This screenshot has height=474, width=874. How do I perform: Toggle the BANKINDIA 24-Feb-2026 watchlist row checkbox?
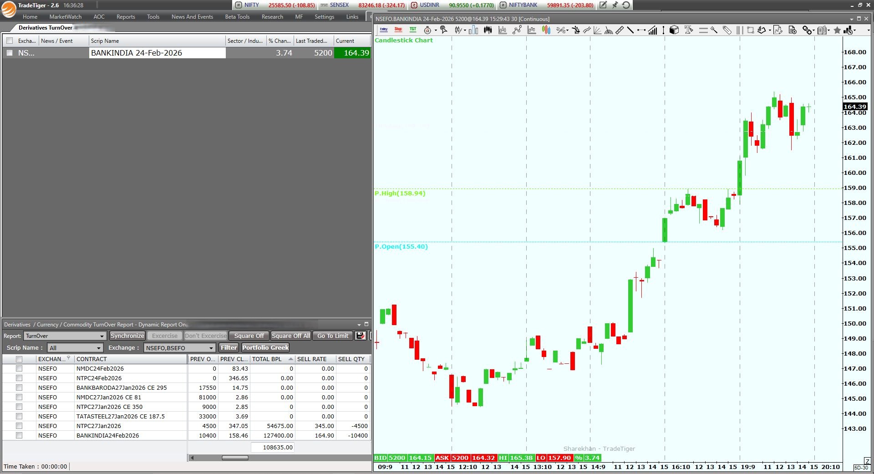(x=10, y=53)
